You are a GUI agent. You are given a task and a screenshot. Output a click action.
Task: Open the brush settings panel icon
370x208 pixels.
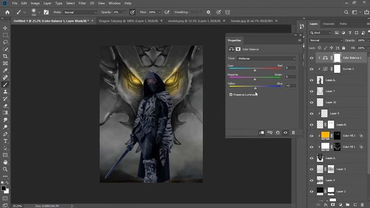tap(46, 12)
